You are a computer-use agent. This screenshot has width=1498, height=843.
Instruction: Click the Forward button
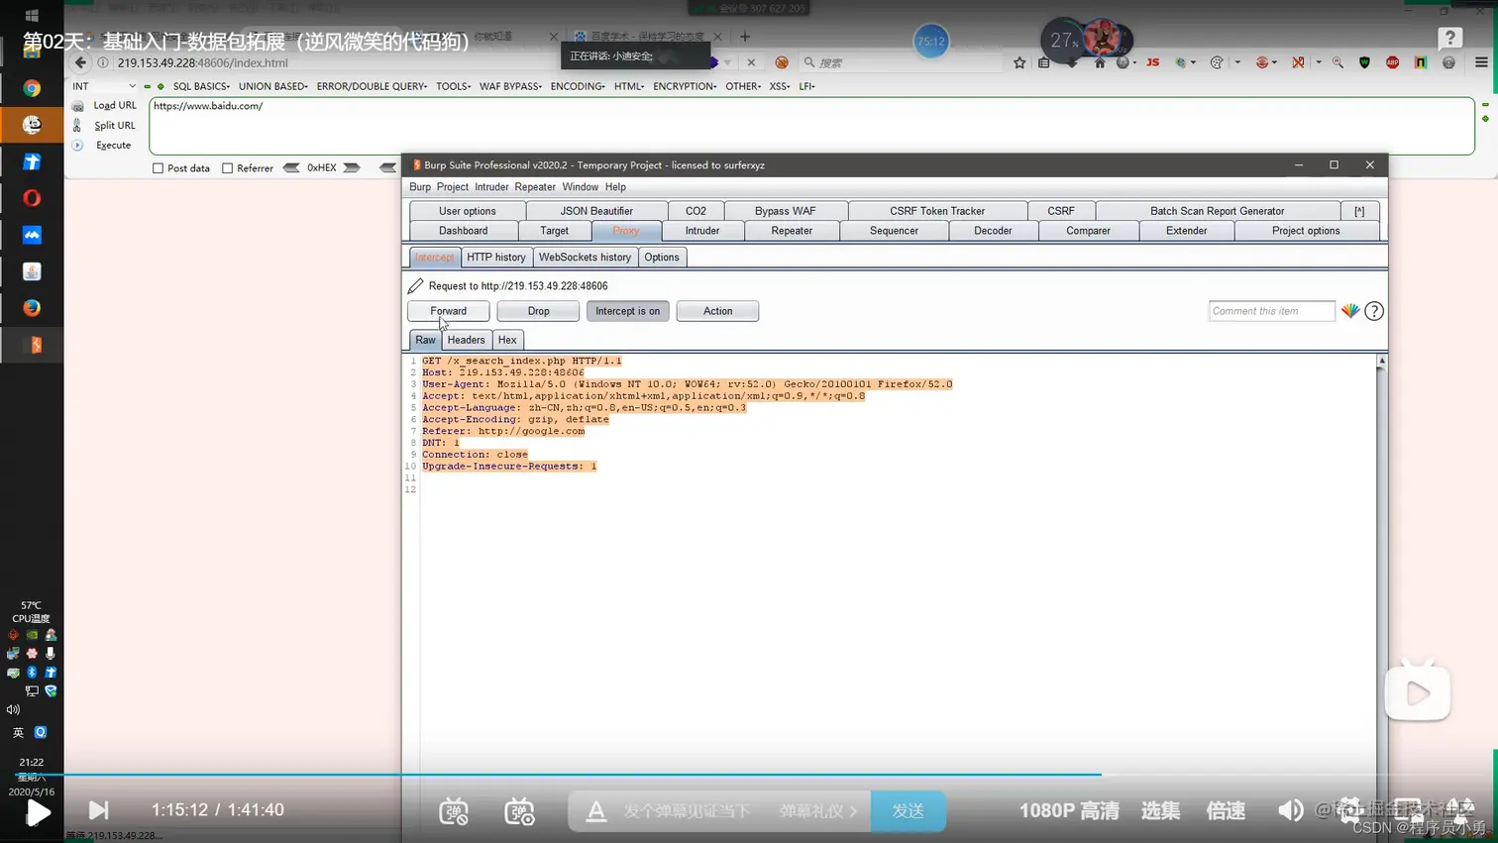pyautogui.click(x=448, y=311)
